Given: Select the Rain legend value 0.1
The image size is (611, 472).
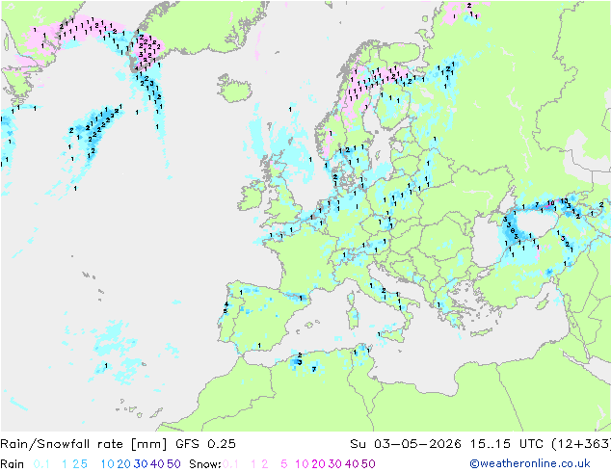Looking at the screenshot, I should point(41,464).
